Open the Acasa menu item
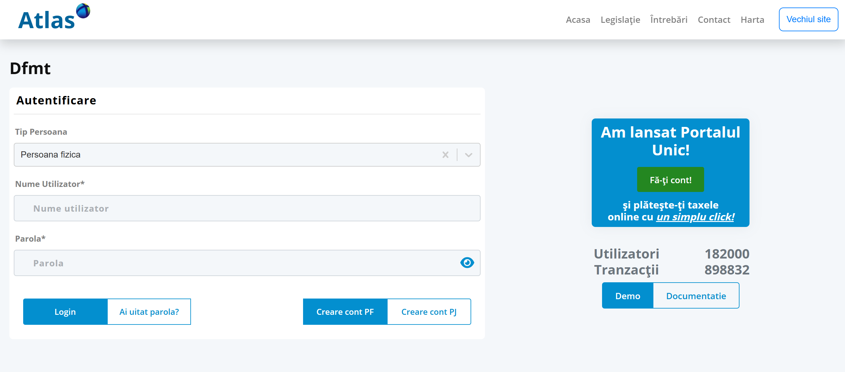Image resolution: width=845 pixels, height=372 pixels. point(578,20)
